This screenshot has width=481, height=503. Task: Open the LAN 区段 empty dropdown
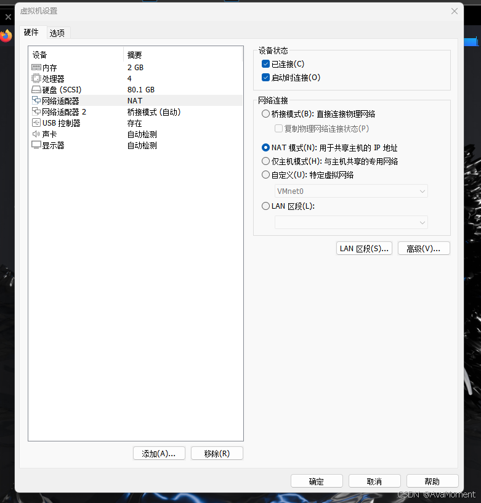coord(351,222)
